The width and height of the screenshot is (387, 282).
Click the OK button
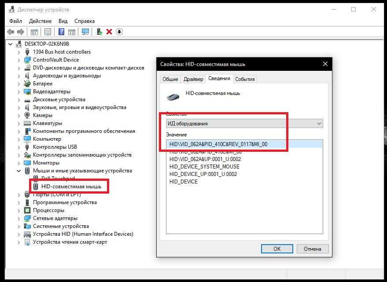(x=277, y=249)
